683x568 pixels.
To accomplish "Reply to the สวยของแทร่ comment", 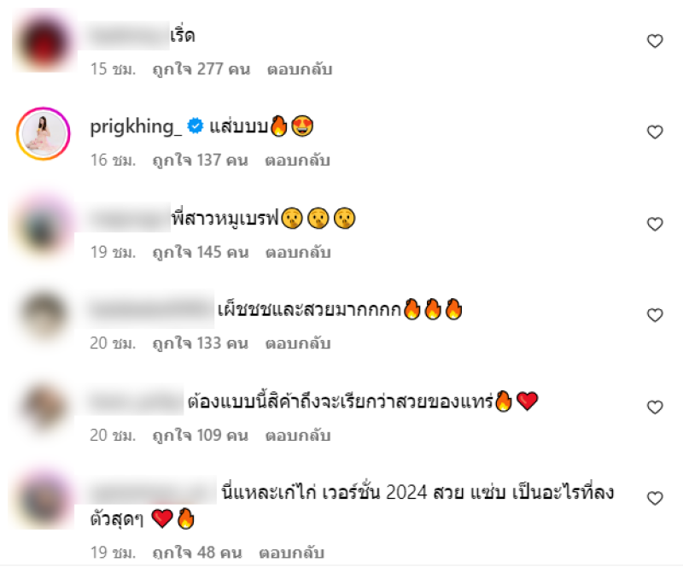I will 298,436.
